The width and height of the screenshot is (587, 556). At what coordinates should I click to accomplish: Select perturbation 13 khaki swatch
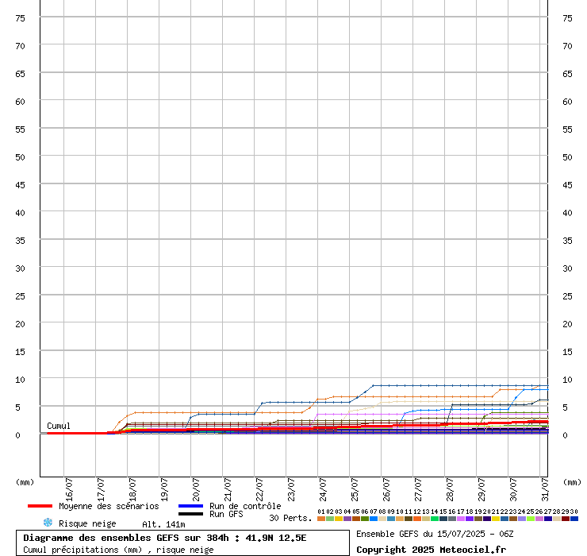point(426,519)
